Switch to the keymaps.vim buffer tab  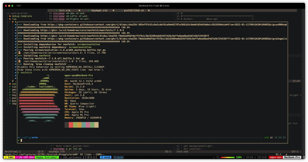click(99, 10)
